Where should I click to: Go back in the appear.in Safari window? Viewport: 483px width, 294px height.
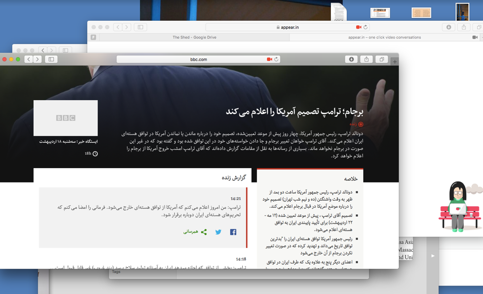coord(118,27)
